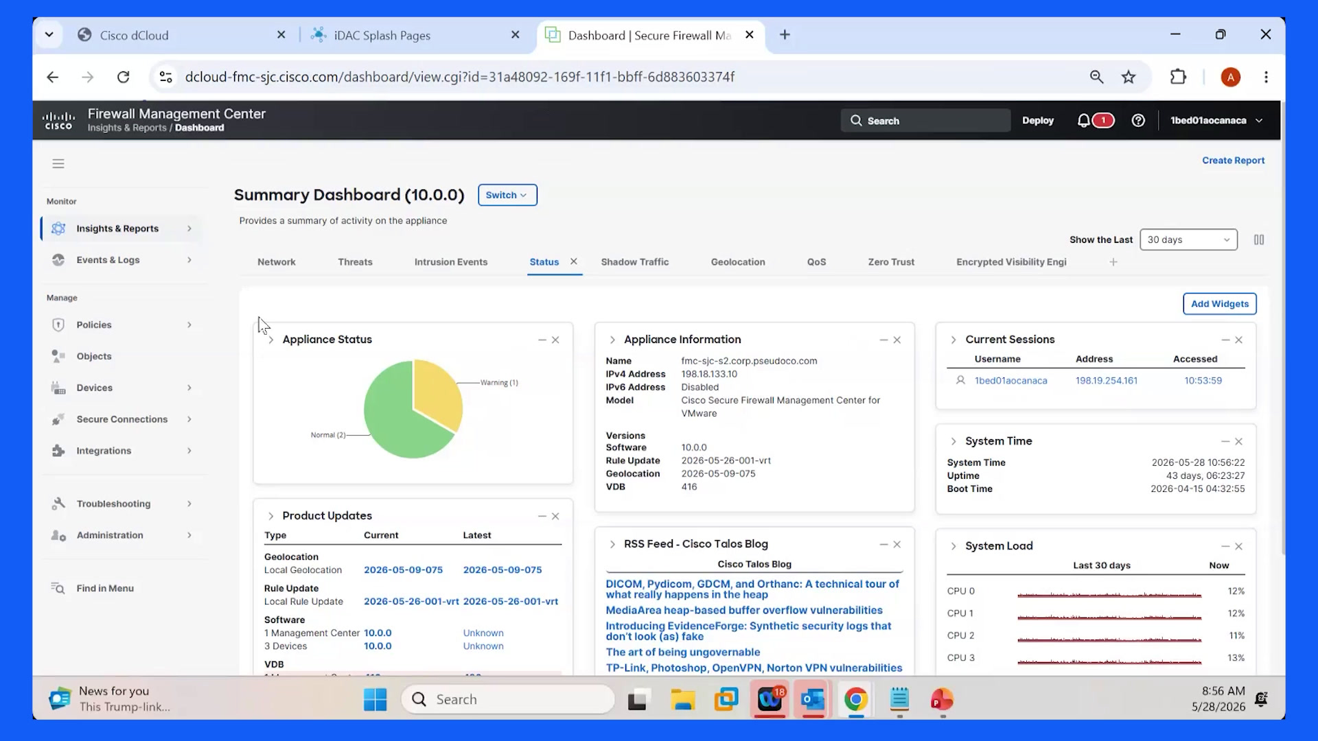Close the Status tab with its X
Image resolution: width=1318 pixels, height=741 pixels.
[574, 261]
